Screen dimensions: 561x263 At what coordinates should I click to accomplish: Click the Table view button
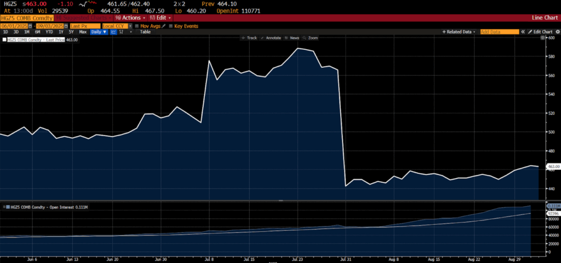coord(145,32)
